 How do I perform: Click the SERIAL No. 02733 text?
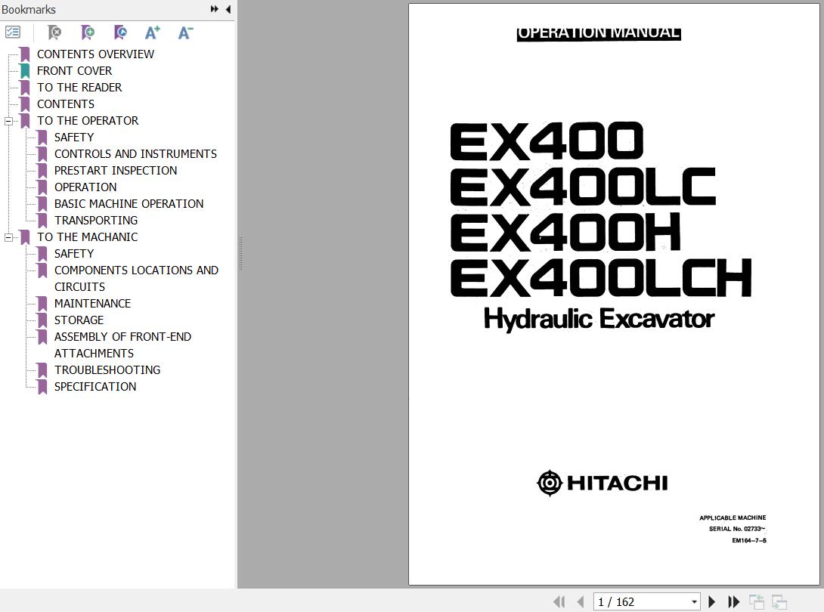pyautogui.click(x=737, y=529)
